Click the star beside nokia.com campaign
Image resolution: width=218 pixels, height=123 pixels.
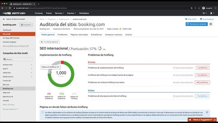(32, 73)
